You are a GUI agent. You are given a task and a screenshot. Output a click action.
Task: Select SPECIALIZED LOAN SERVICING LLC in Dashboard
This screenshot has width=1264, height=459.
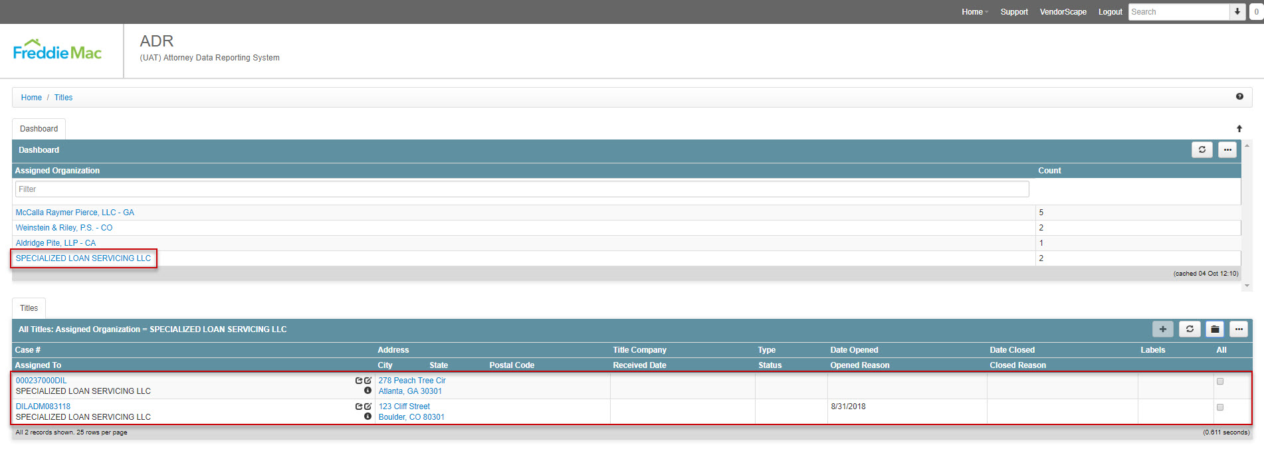click(83, 258)
